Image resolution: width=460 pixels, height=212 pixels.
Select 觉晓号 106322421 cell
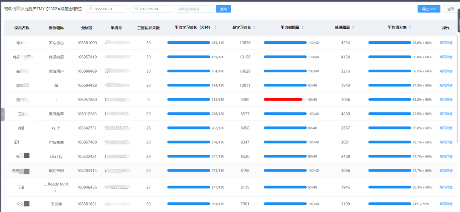point(87,157)
